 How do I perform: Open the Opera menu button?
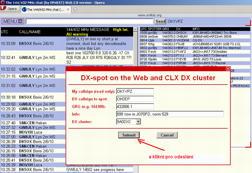point(10,9)
